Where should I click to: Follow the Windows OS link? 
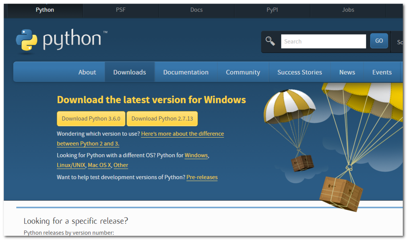click(196, 155)
